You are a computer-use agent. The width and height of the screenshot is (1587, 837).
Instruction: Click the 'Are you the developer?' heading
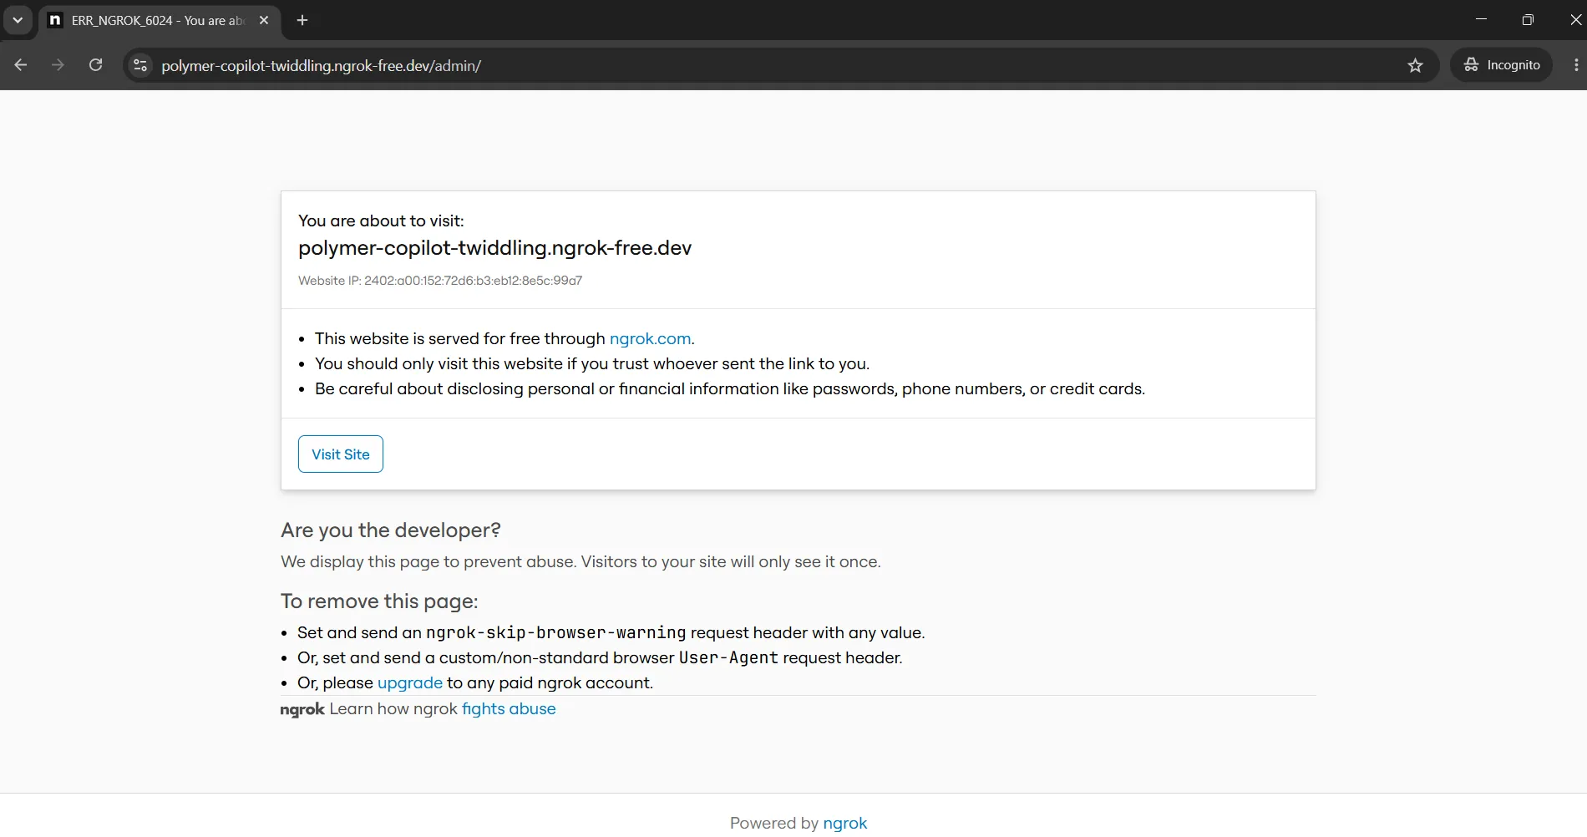pos(391,530)
